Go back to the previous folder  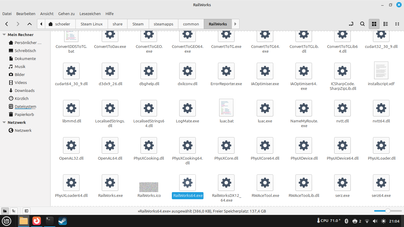point(7,24)
